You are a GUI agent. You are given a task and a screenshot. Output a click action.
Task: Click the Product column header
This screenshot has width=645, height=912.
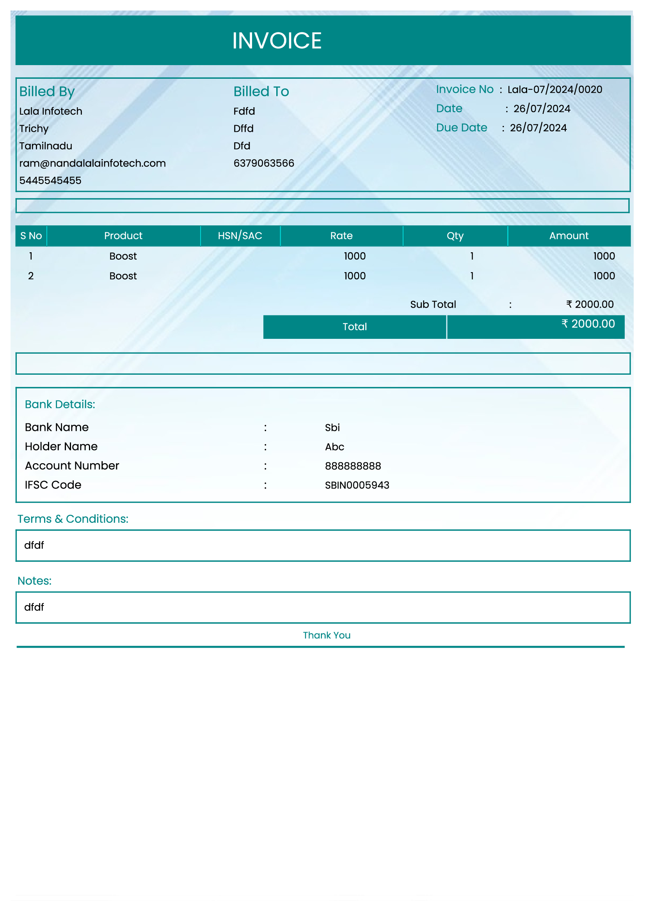tap(123, 236)
